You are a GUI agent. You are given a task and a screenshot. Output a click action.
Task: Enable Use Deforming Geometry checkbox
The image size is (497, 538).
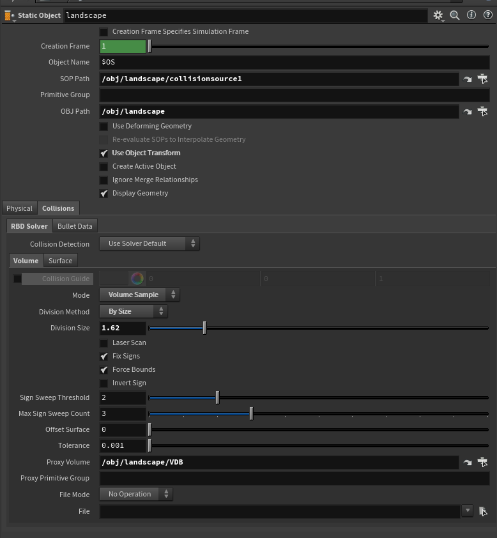[103, 127]
